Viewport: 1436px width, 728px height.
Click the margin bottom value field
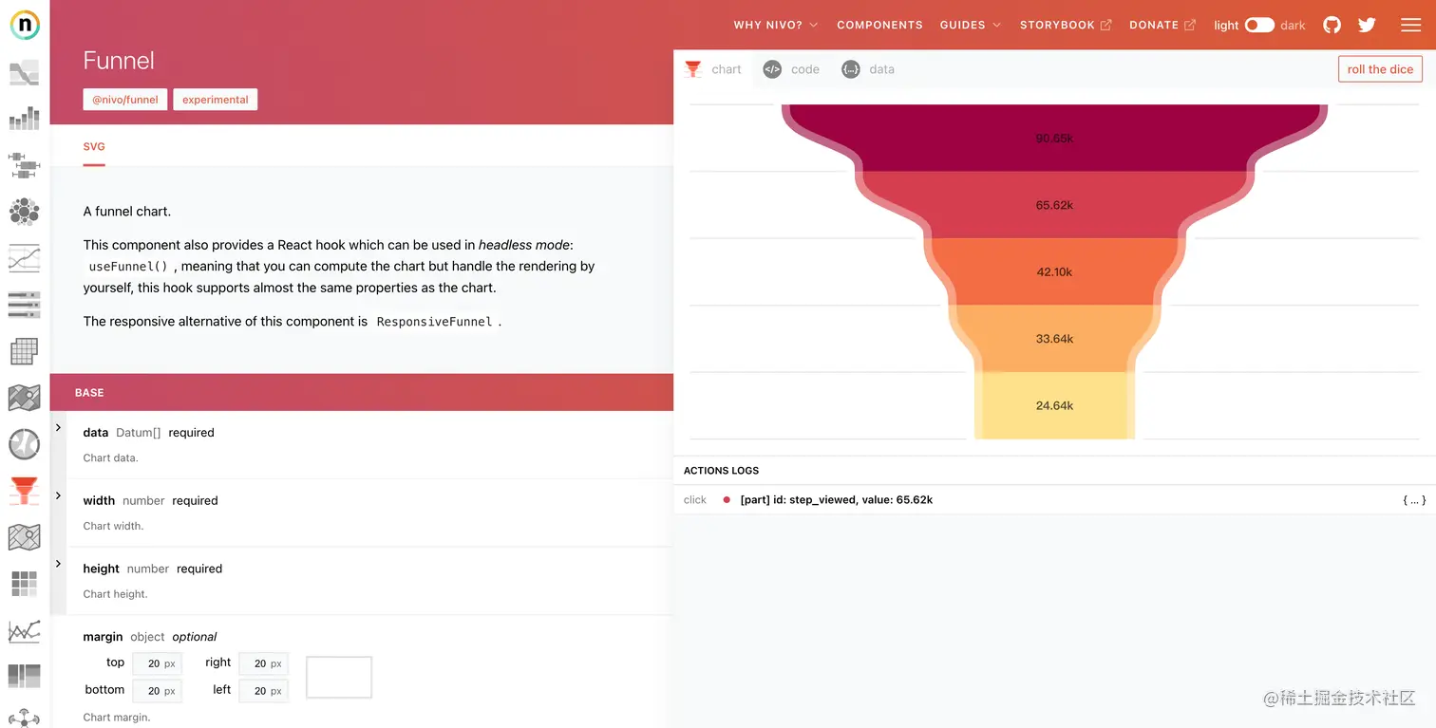click(157, 691)
